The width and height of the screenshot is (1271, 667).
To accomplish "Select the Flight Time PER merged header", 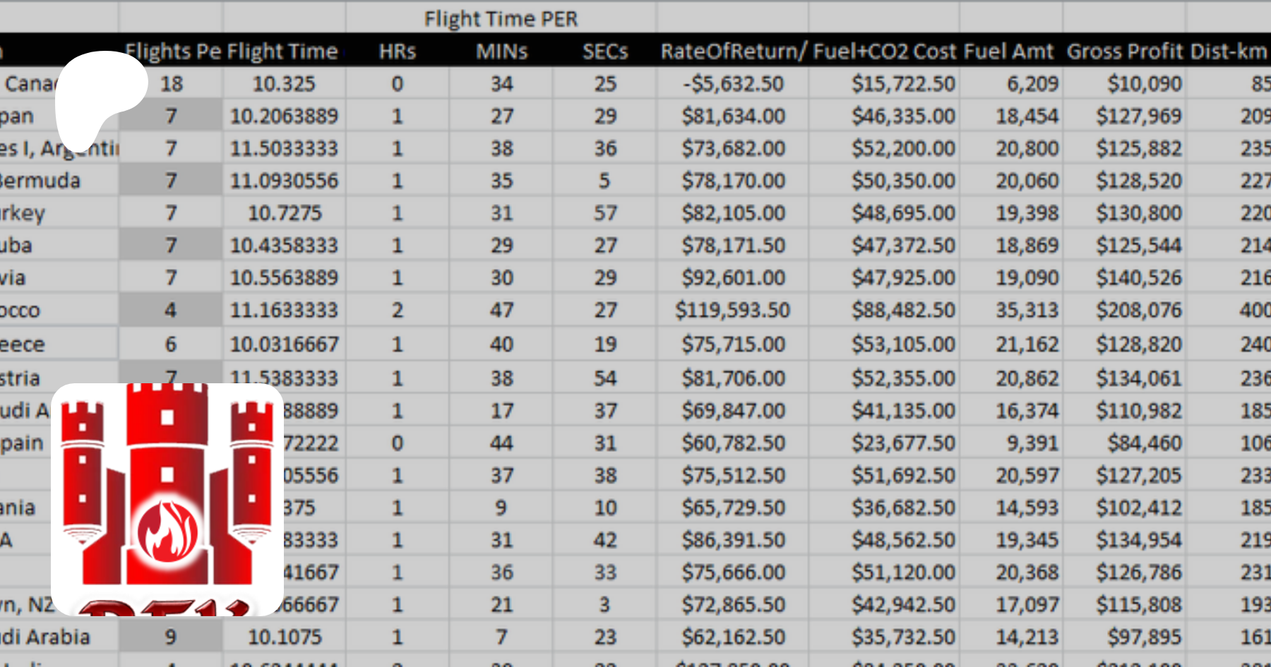I will click(501, 19).
